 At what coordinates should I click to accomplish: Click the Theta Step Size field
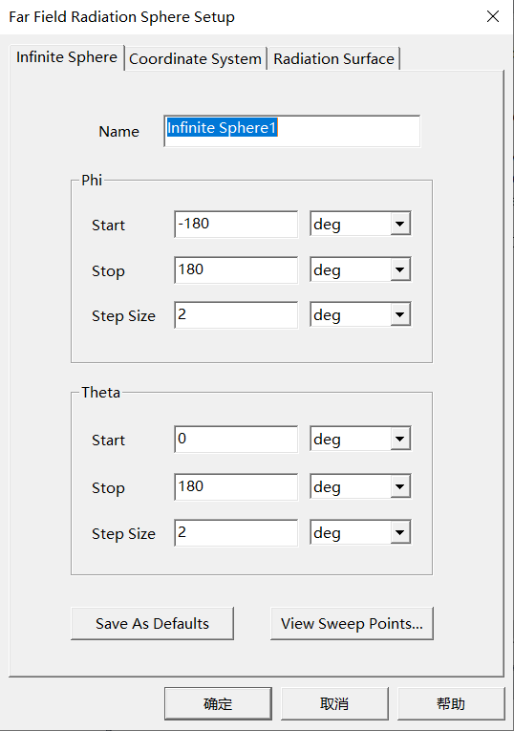(236, 533)
